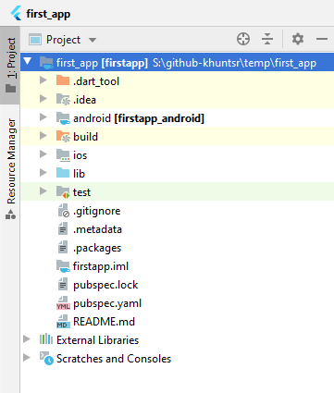The width and height of the screenshot is (334, 393).
Task: Click the orange build folder icon
Action: coord(63,137)
